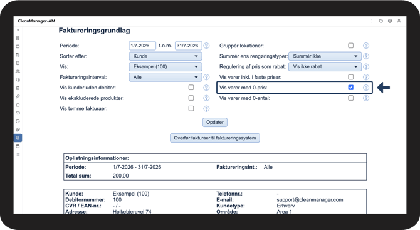Click the Debitornummer value 100
The image size is (420, 230).
coord(117,200)
